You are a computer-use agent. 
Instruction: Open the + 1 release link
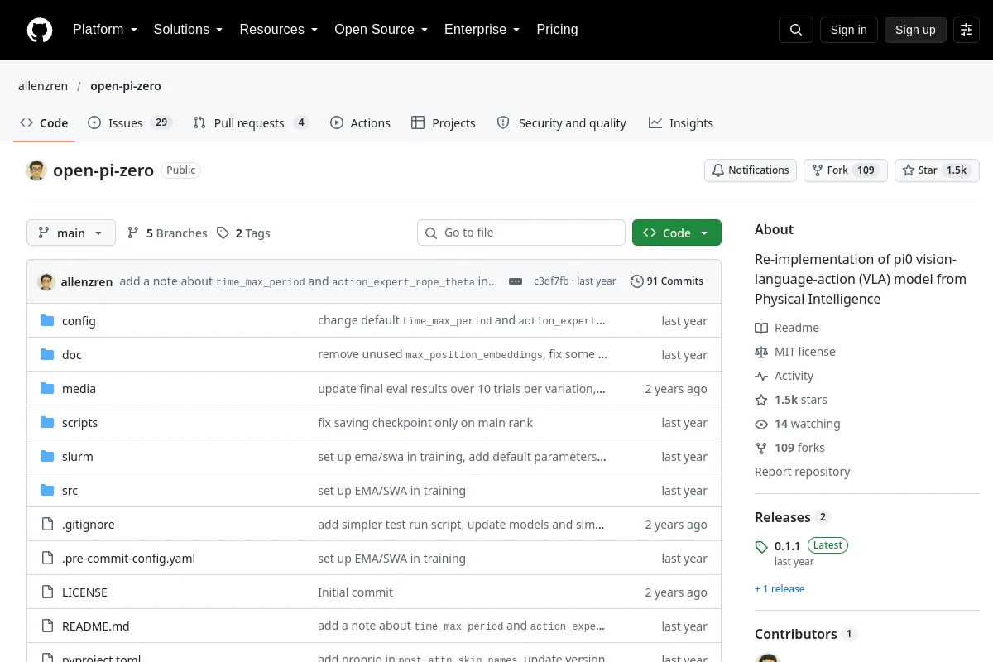point(780,589)
